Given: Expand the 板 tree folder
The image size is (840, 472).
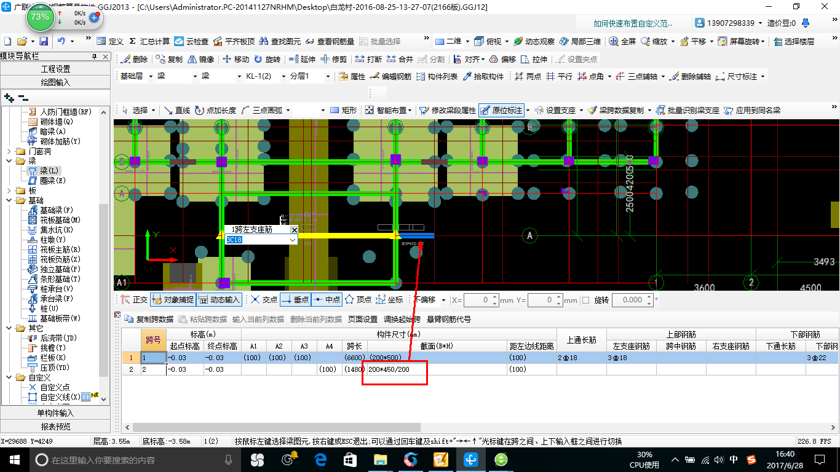Looking at the screenshot, I should (8, 191).
